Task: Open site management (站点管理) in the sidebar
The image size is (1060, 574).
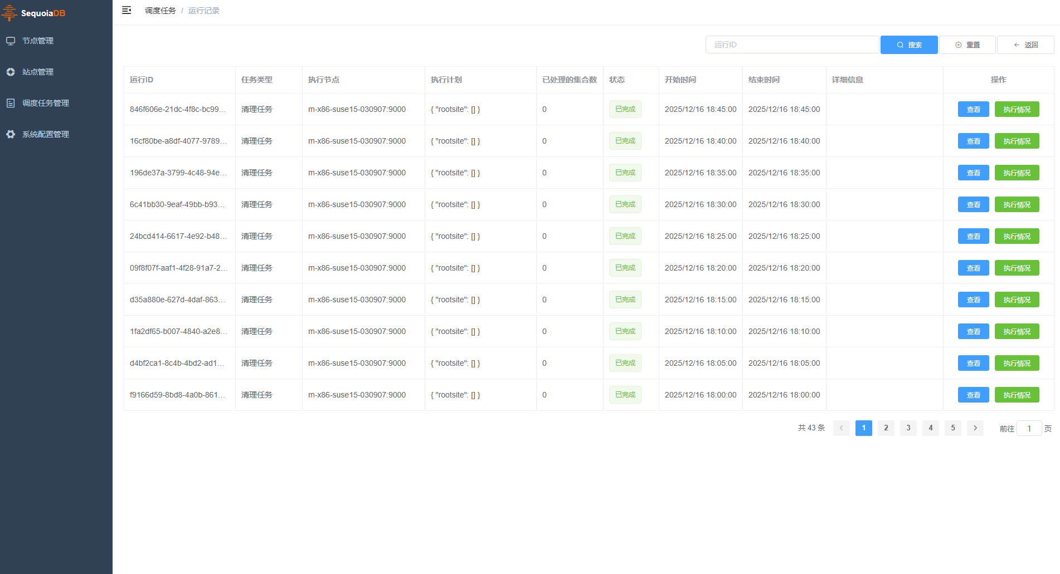Action: [x=38, y=72]
